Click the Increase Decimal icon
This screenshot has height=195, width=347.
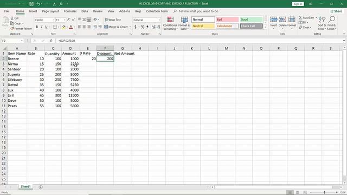(153, 27)
